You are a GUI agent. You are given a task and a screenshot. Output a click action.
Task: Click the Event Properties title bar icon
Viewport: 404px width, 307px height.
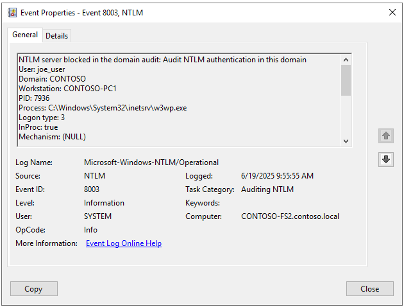12,12
